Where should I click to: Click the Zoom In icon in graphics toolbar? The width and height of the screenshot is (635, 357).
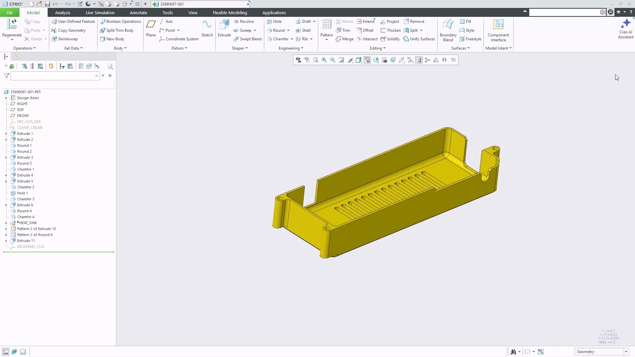coord(324,60)
